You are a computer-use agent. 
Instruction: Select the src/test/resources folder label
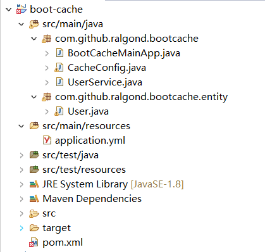pos(84,170)
